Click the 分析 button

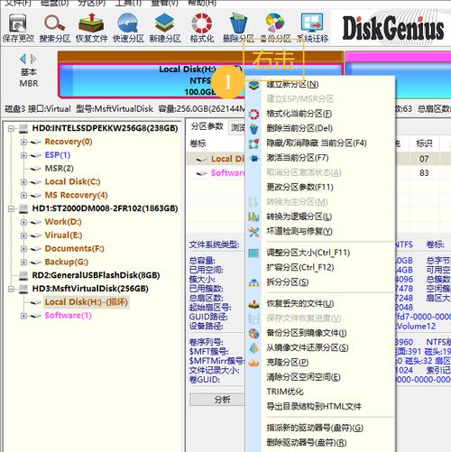(222, 400)
